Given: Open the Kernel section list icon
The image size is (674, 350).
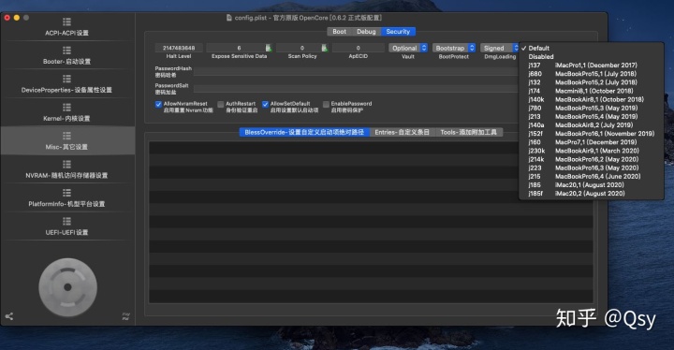Looking at the screenshot, I should (x=66, y=107).
